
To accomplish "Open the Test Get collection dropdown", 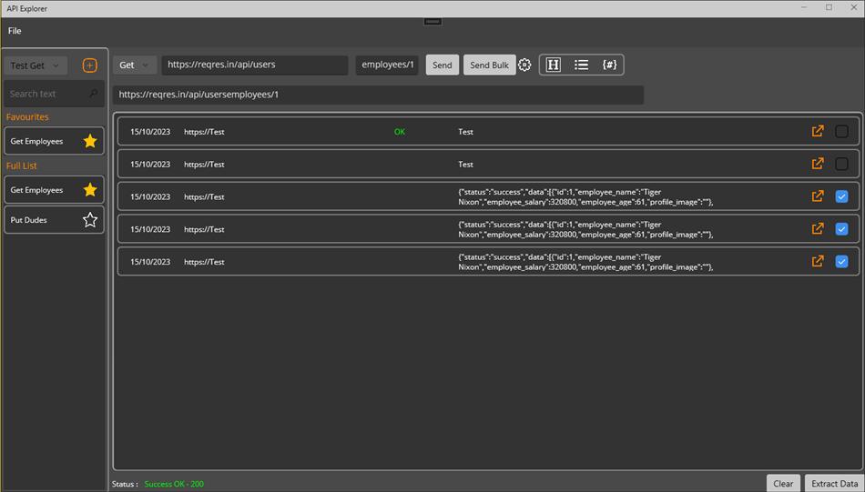I will (36, 65).
